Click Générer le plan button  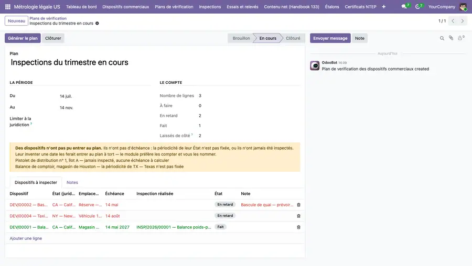pos(23,38)
